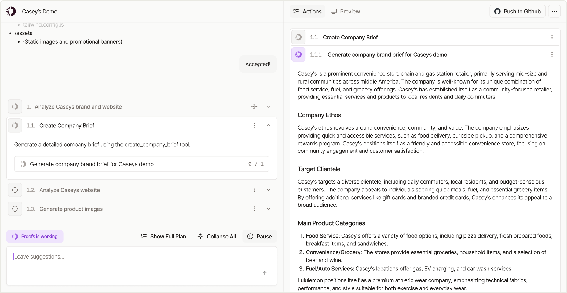Click the status circle of Analyze Caseys website
This screenshot has width=567, height=293.
pyautogui.click(x=15, y=190)
